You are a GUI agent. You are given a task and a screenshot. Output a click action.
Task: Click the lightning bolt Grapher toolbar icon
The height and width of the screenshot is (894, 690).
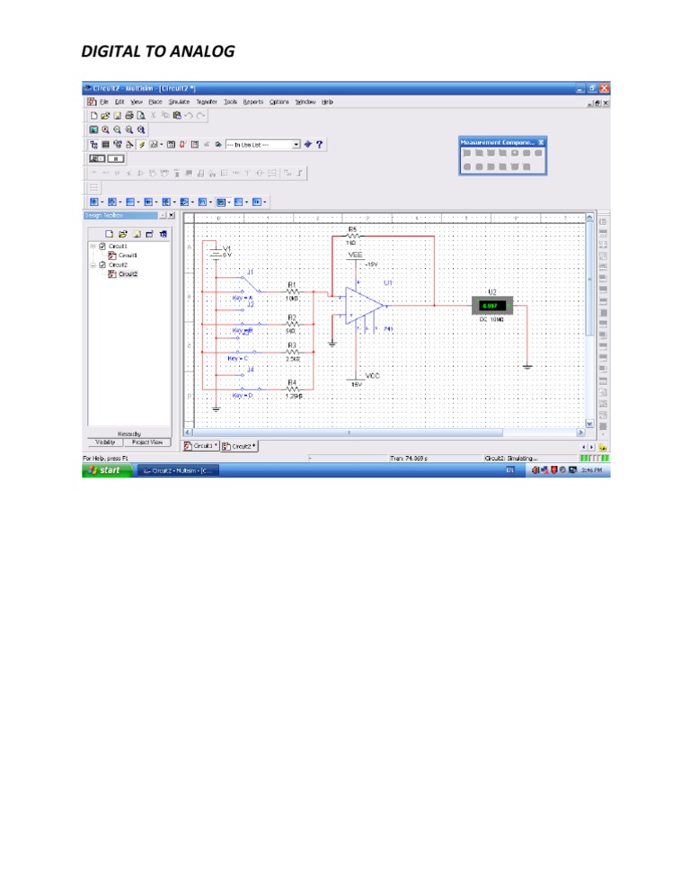coord(141,144)
